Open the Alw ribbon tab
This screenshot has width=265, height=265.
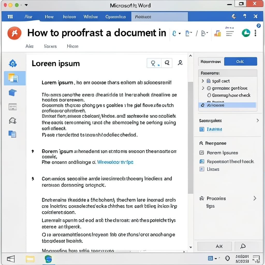28,17
